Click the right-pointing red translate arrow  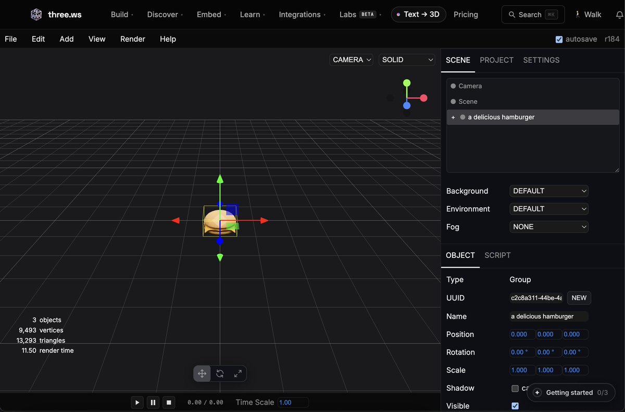tap(265, 220)
